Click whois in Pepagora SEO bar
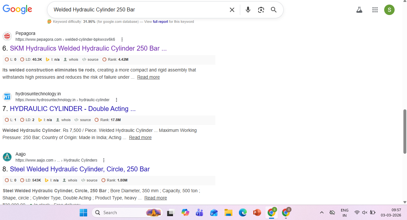This screenshot has height=220, width=407. [x=71, y=59]
